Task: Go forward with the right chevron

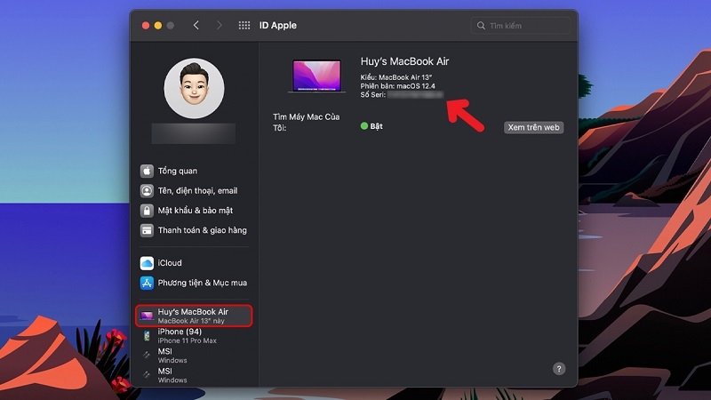Action: (219, 26)
